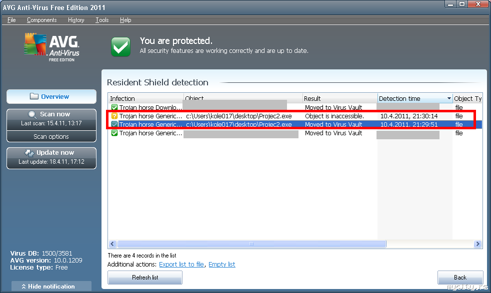Click the horizontal scrollbar left arrow
The height and width of the screenshot is (293, 491).
(112, 244)
